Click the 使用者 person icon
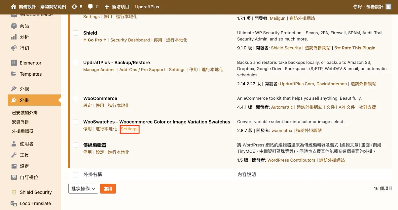 point(14,144)
